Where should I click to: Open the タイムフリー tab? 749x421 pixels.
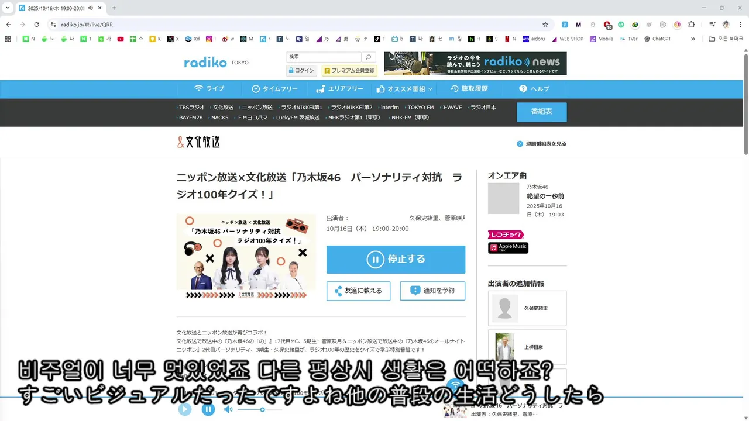(274, 89)
